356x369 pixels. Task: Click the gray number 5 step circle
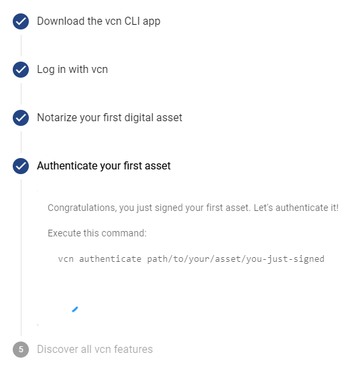(21, 350)
